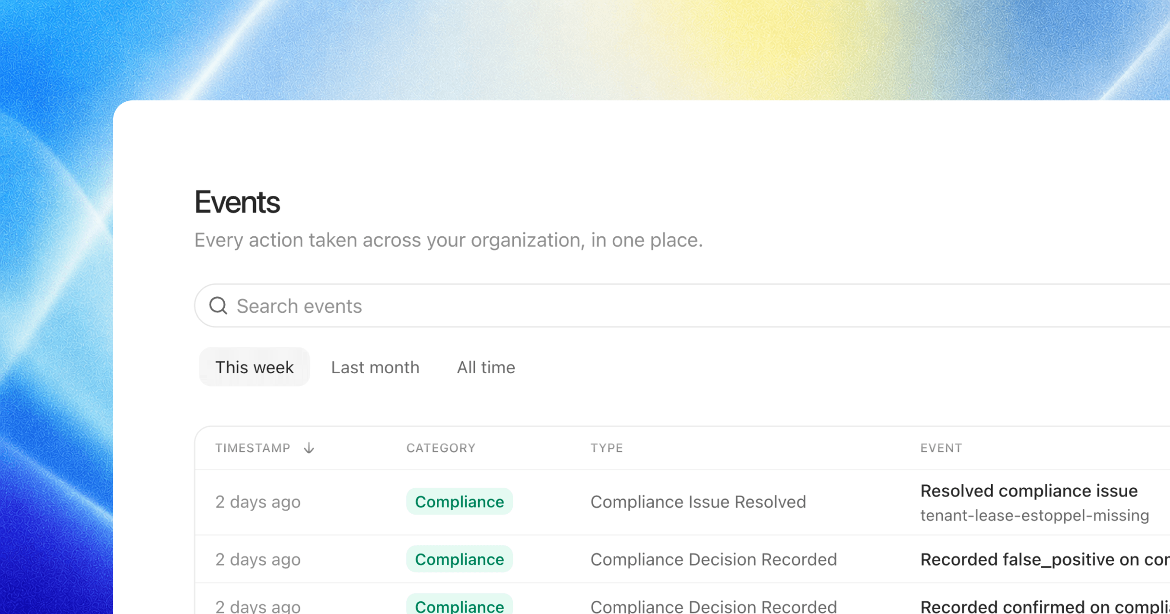Click the CATEGORY column header
This screenshot has height=614, width=1170.
(x=441, y=448)
